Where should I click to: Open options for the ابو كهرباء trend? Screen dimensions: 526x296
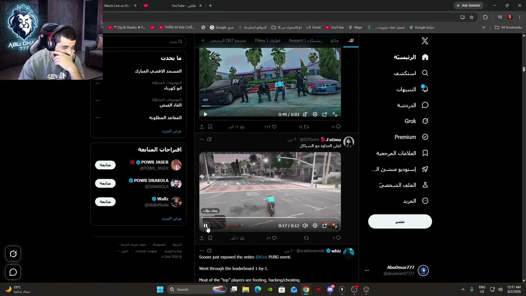[97, 83]
